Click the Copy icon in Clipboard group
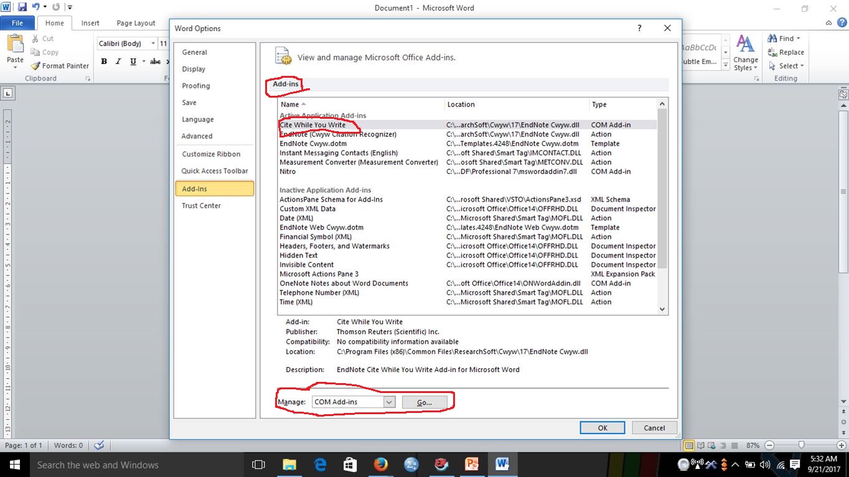 35,52
